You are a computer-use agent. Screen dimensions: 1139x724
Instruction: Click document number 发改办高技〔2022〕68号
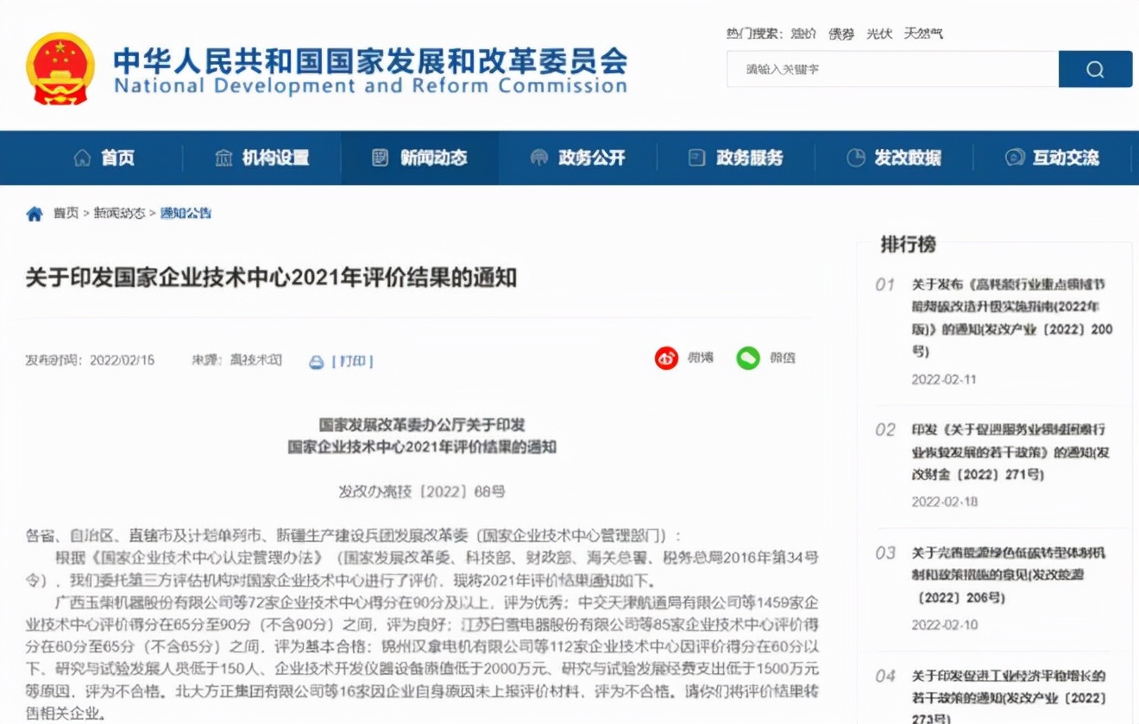tap(422, 491)
